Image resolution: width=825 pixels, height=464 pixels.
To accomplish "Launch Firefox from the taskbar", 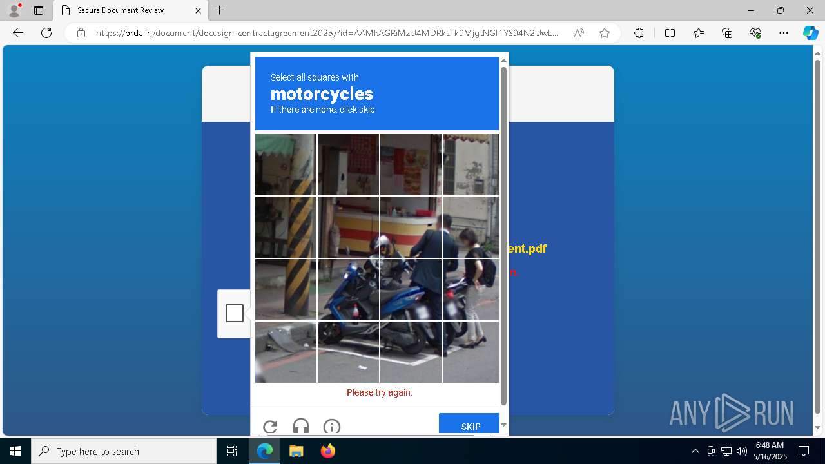I will [327, 451].
